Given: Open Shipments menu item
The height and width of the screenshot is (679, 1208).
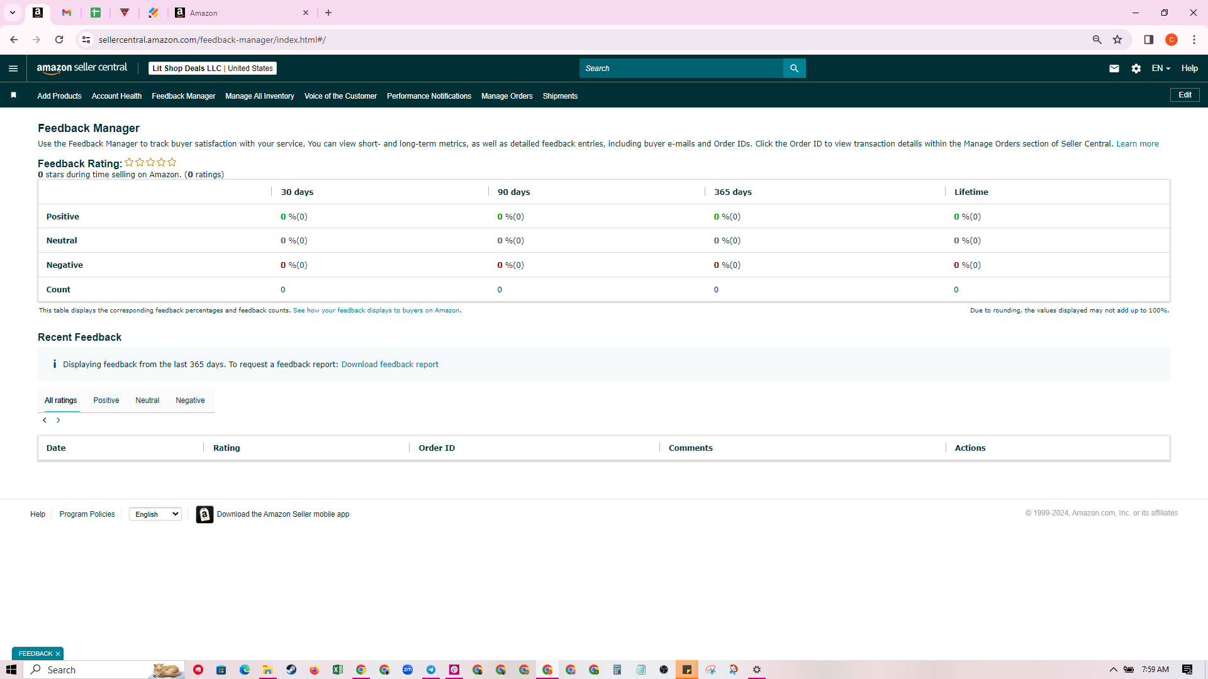Looking at the screenshot, I should click(x=560, y=96).
